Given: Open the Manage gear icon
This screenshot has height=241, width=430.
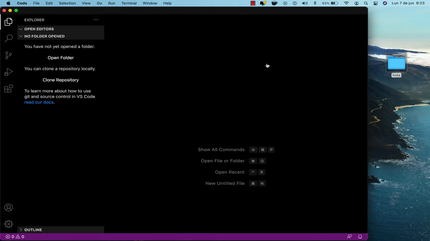Looking at the screenshot, I should [8, 224].
